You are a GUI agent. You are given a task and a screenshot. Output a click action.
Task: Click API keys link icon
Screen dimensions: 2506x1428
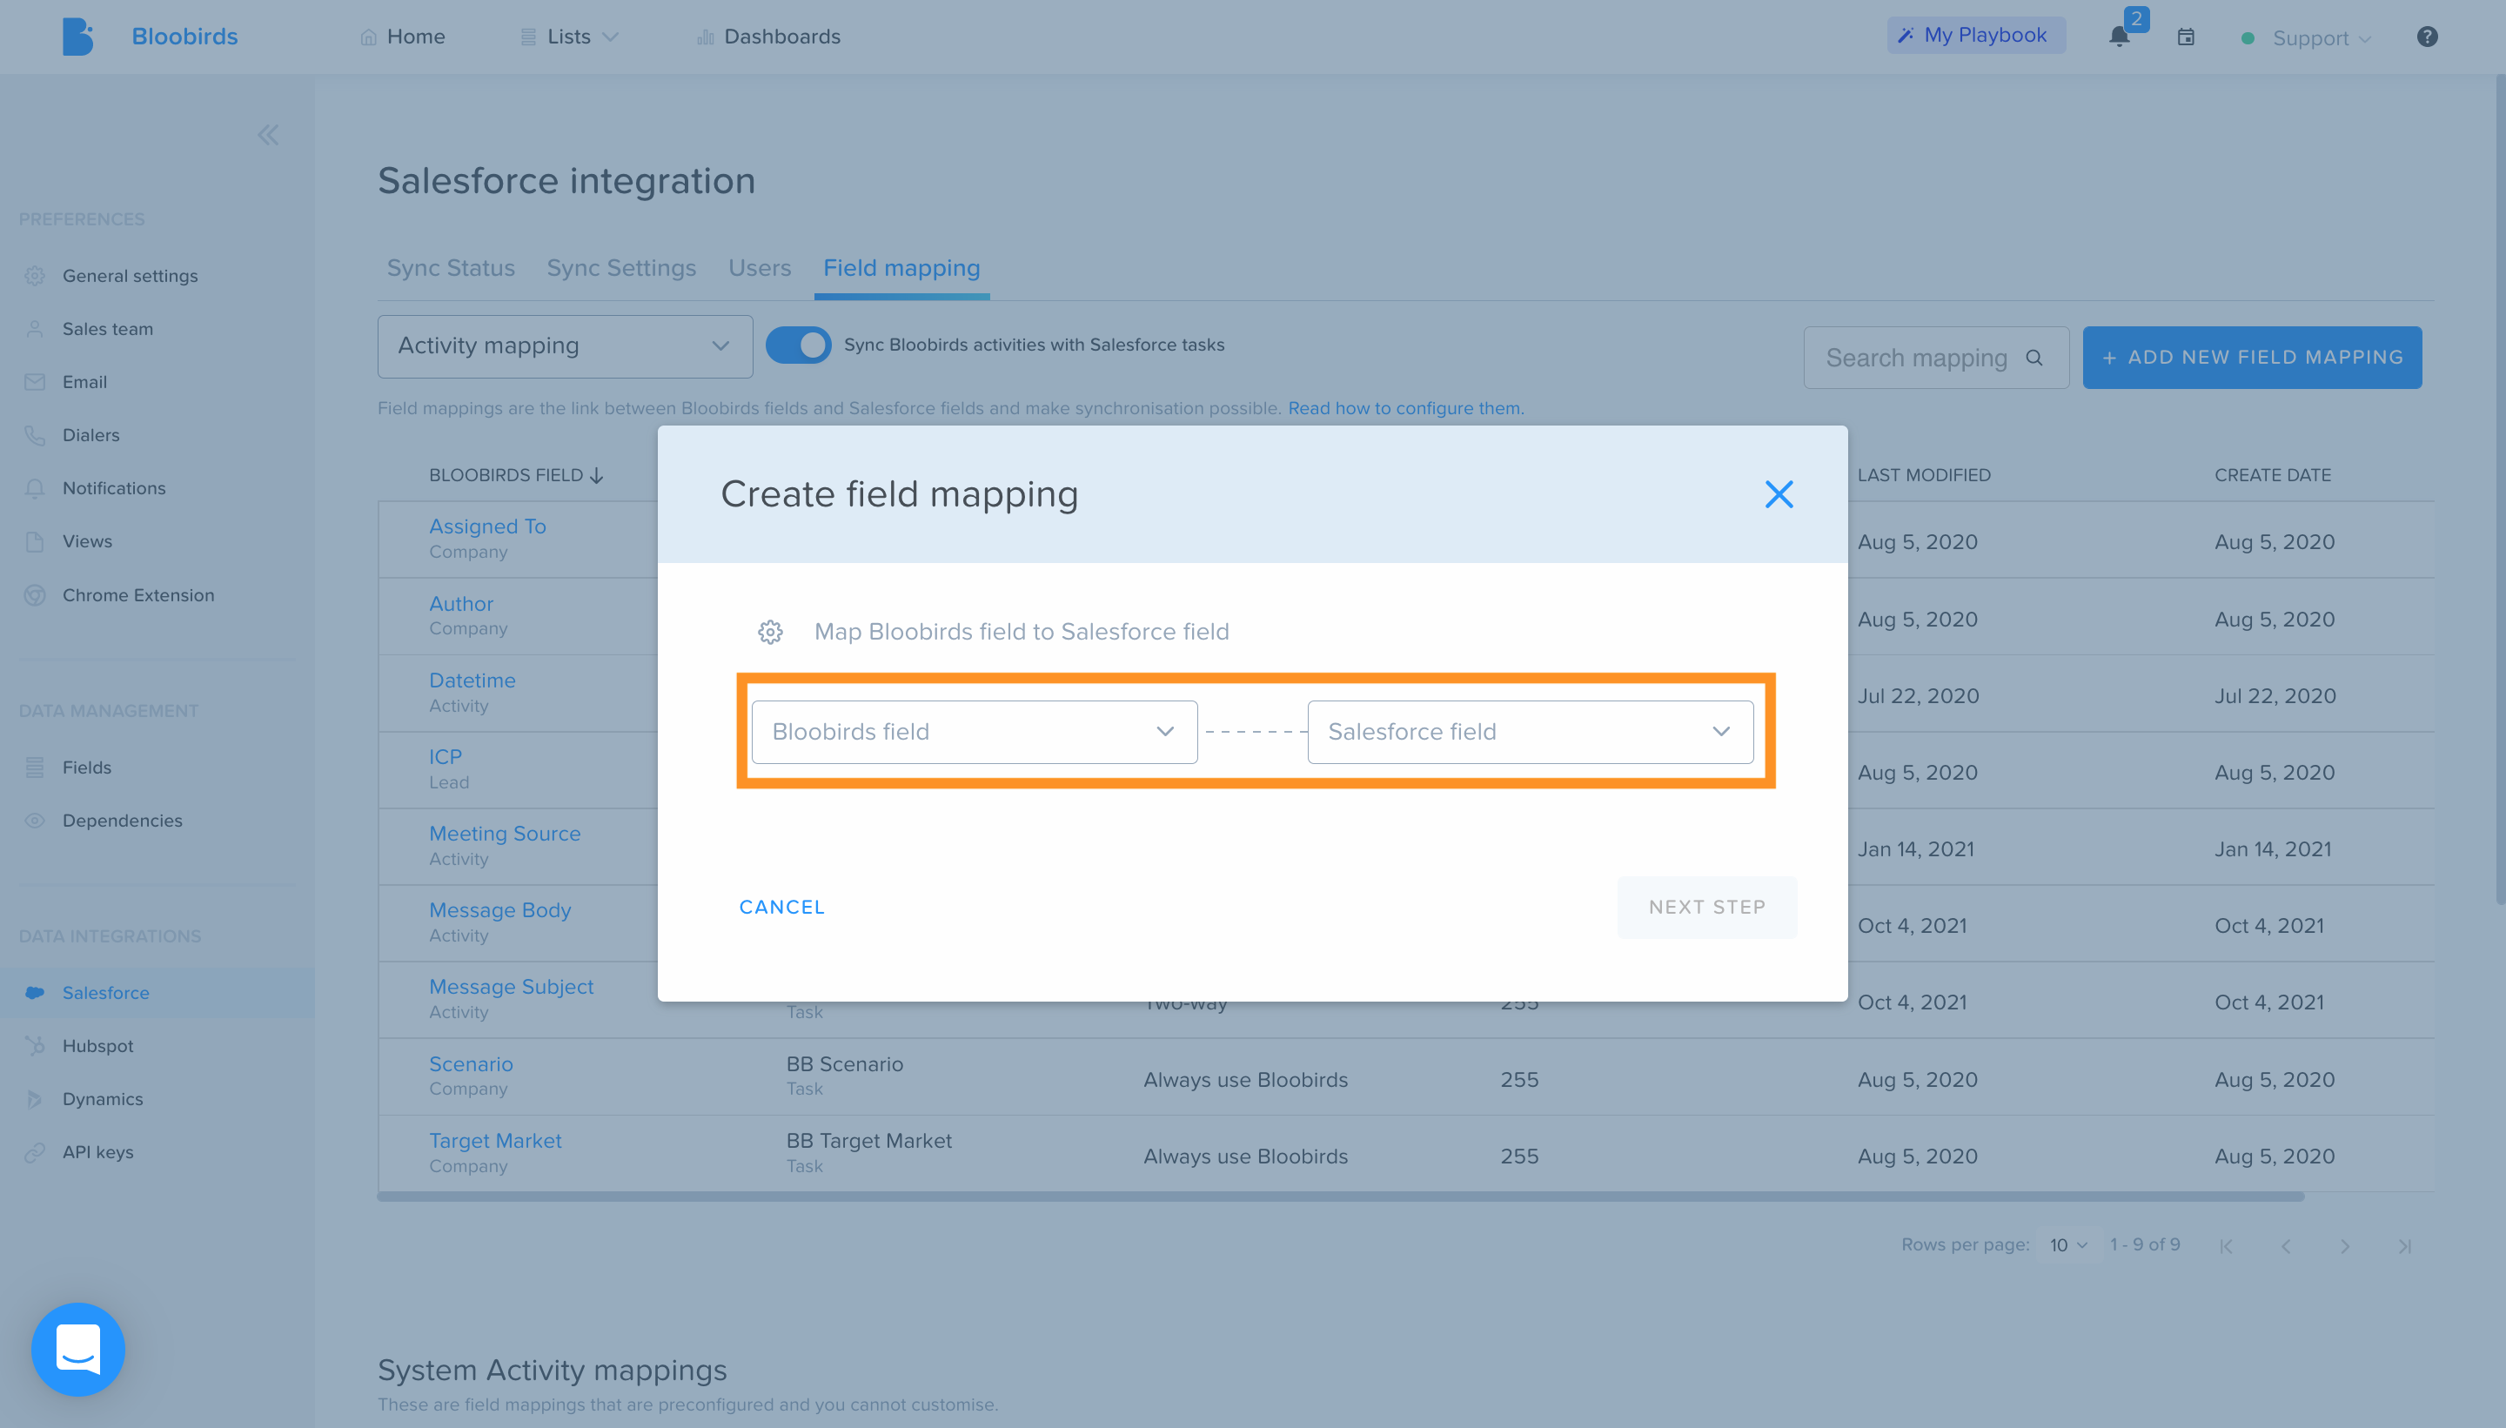pyautogui.click(x=36, y=1152)
